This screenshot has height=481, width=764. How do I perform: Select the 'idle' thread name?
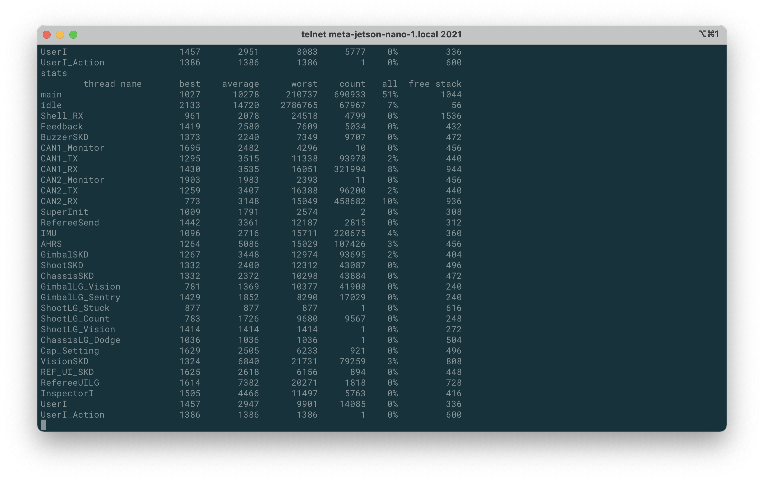coord(51,105)
